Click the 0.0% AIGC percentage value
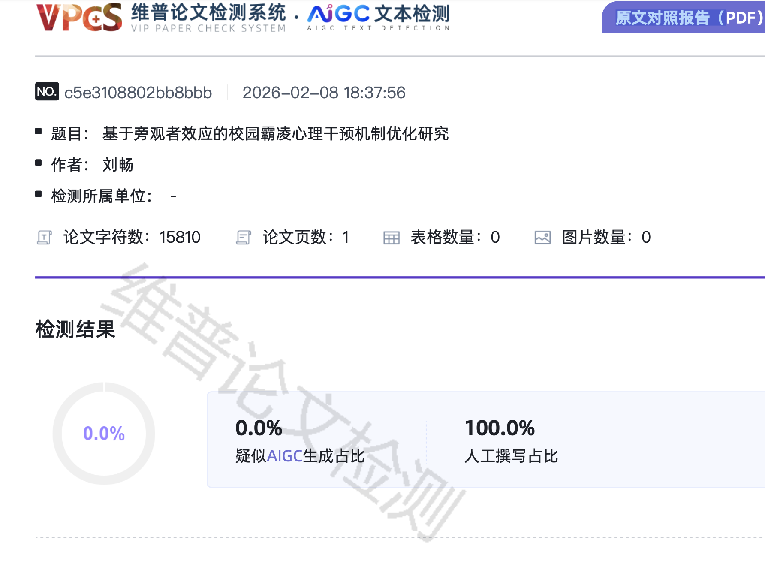This screenshot has height=573, width=765. pos(258,427)
